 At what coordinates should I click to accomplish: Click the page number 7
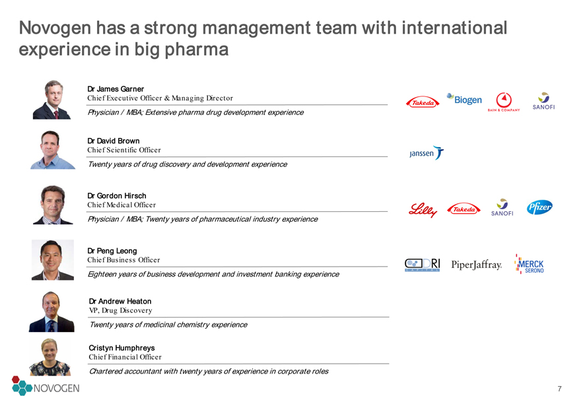coord(559,389)
